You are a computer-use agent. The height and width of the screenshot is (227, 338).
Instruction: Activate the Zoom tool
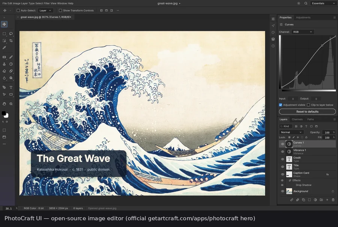(11, 104)
